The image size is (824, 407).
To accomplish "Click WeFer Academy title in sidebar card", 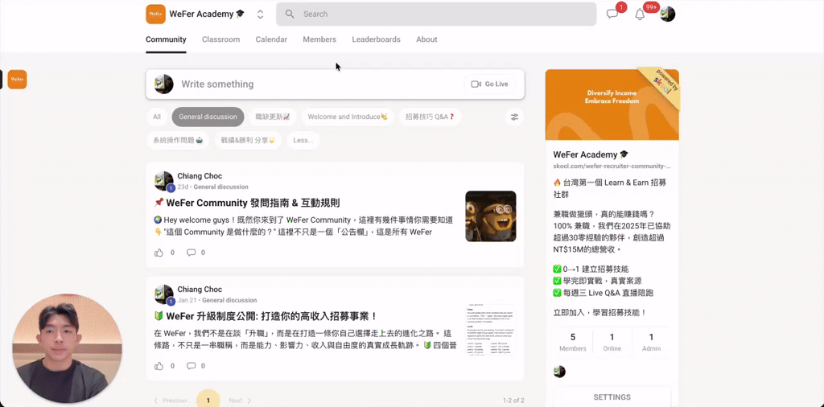I will [591, 155].
